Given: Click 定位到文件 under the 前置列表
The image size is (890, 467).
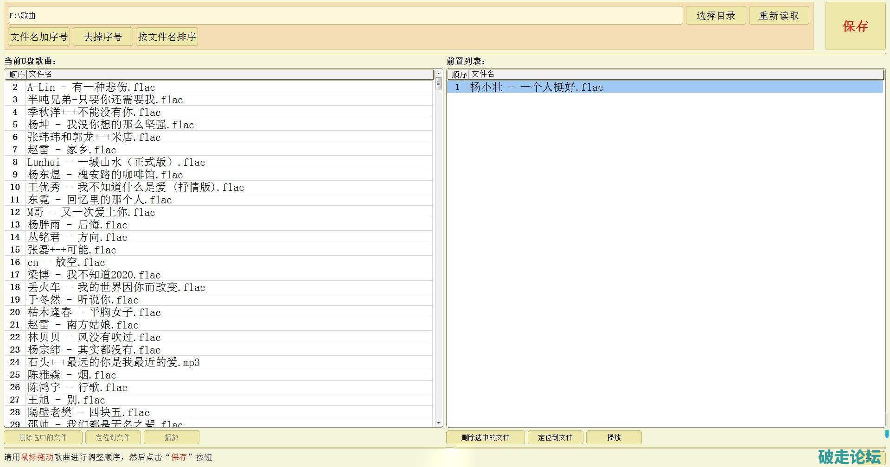Looking at the screenshot, I should [555, 437].
